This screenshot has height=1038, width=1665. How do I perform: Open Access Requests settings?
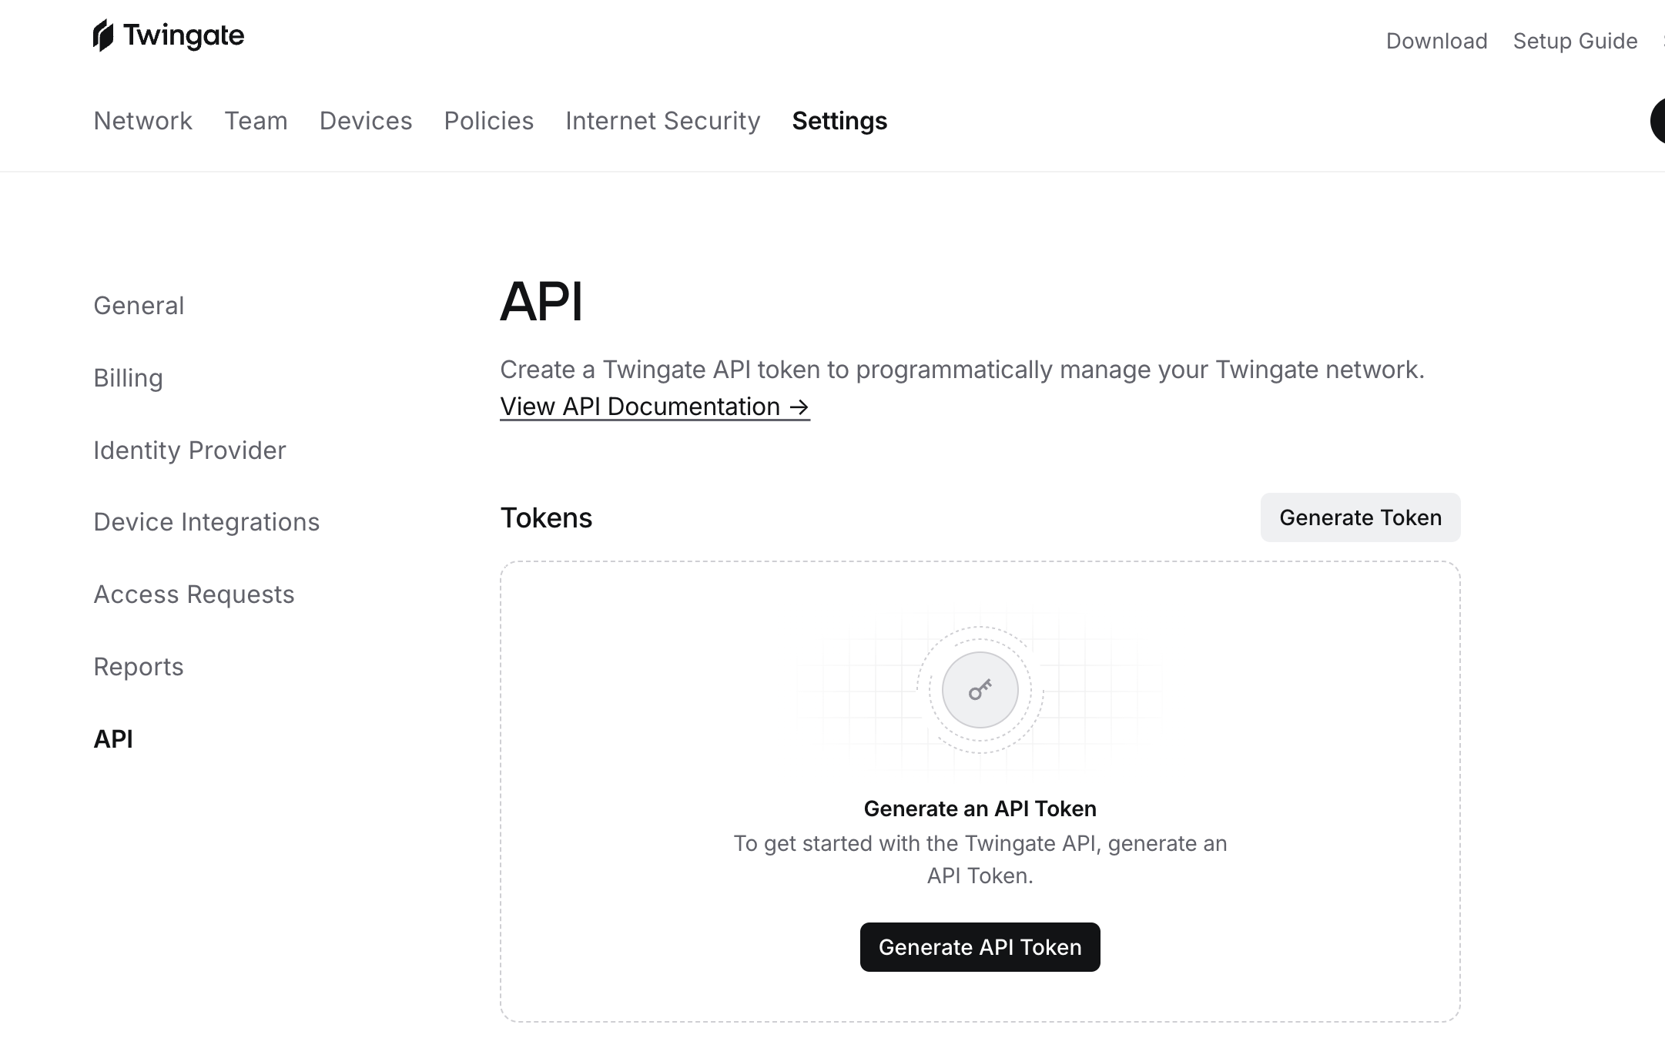pos(194,594)
